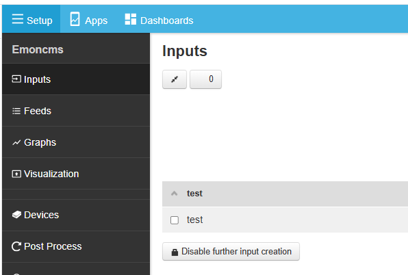Open the Setup menu tab
This screenshot has width=408, height=275.
(x=31, y=19)
